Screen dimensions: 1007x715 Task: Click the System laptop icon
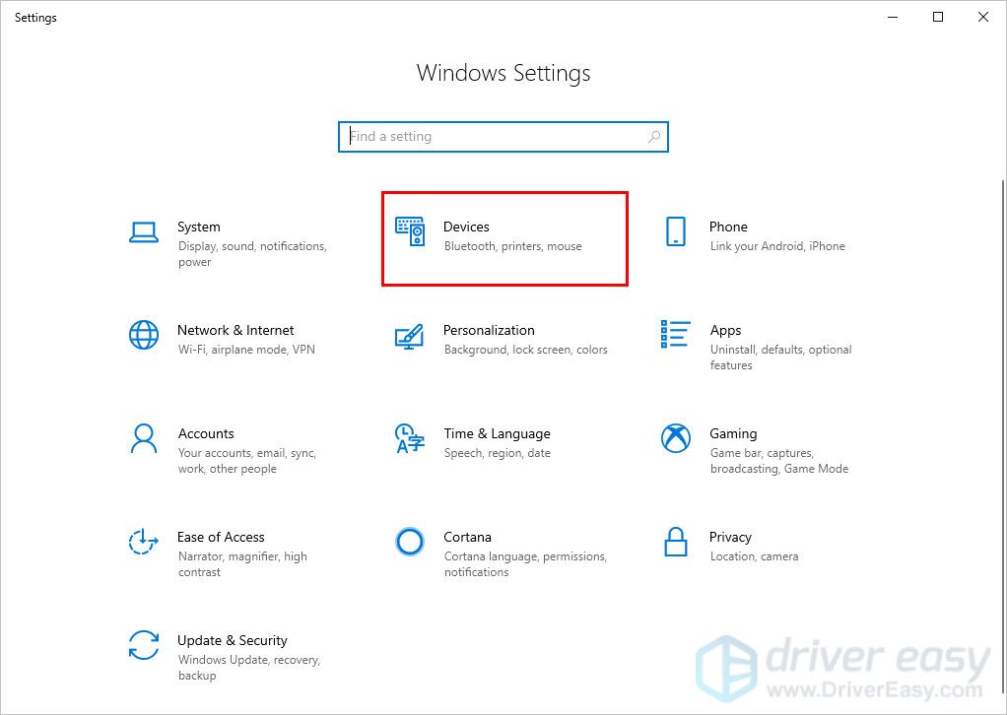144,232
